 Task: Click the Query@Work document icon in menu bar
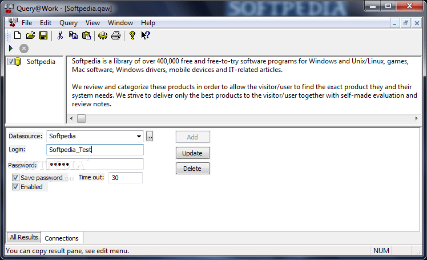pos(13,23)
